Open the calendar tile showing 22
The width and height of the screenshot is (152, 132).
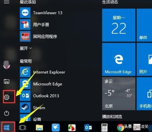tap(119, 25)
